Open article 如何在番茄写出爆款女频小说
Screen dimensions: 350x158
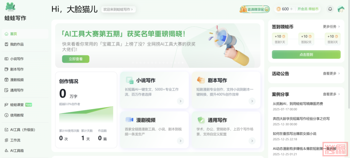coord(294,134)
